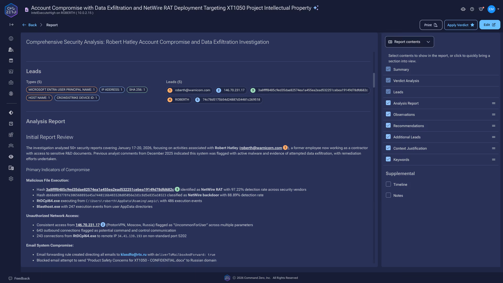Click the settings gear in left sidebar

click(x=11, y=179)
